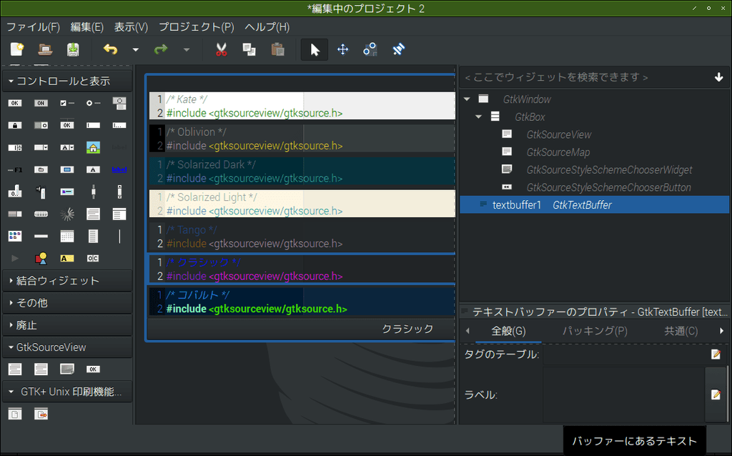Screen dimensions: 732x456
Task: Switch to the パッキング(P) tab
Action: 595,331
